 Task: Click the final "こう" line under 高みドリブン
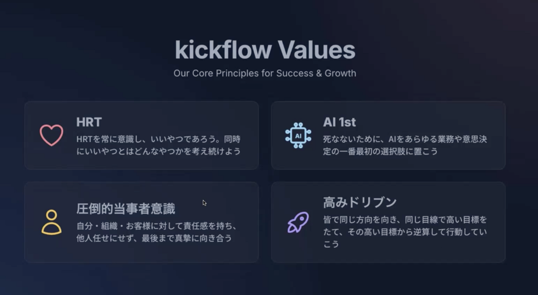pyautogui.click(x=331, y=244)
